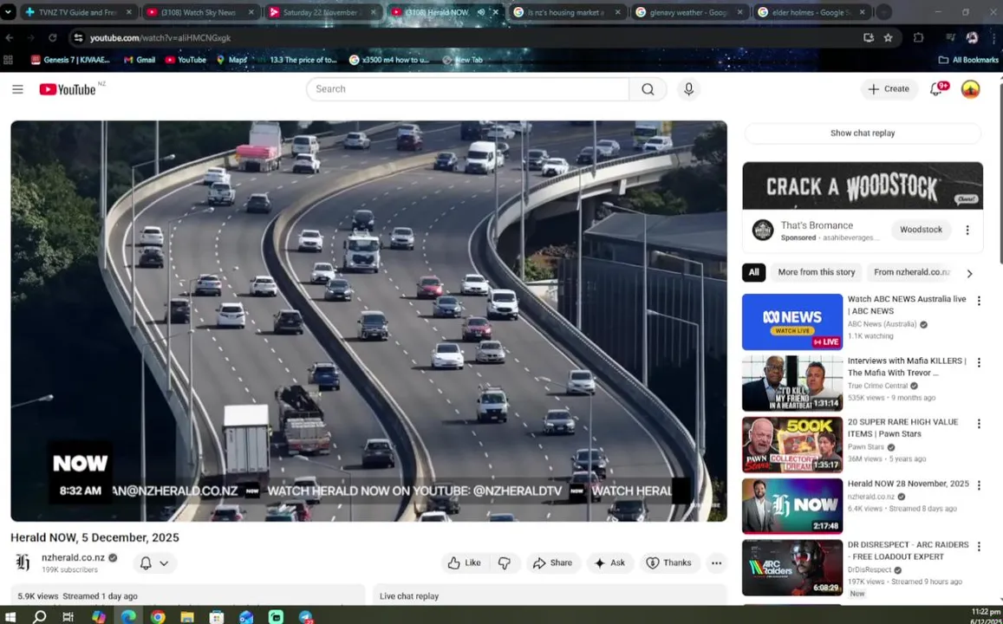1003x624 pixels.
Task: Open Genesis 7 KJVAAE bookmark
Action: pyautogui.click(x=70, y=60)
